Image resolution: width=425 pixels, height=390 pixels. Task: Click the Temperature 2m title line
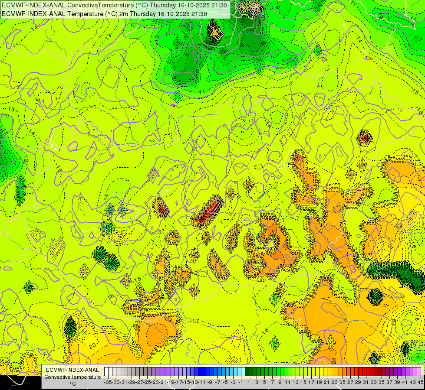[x=104, y=14]
